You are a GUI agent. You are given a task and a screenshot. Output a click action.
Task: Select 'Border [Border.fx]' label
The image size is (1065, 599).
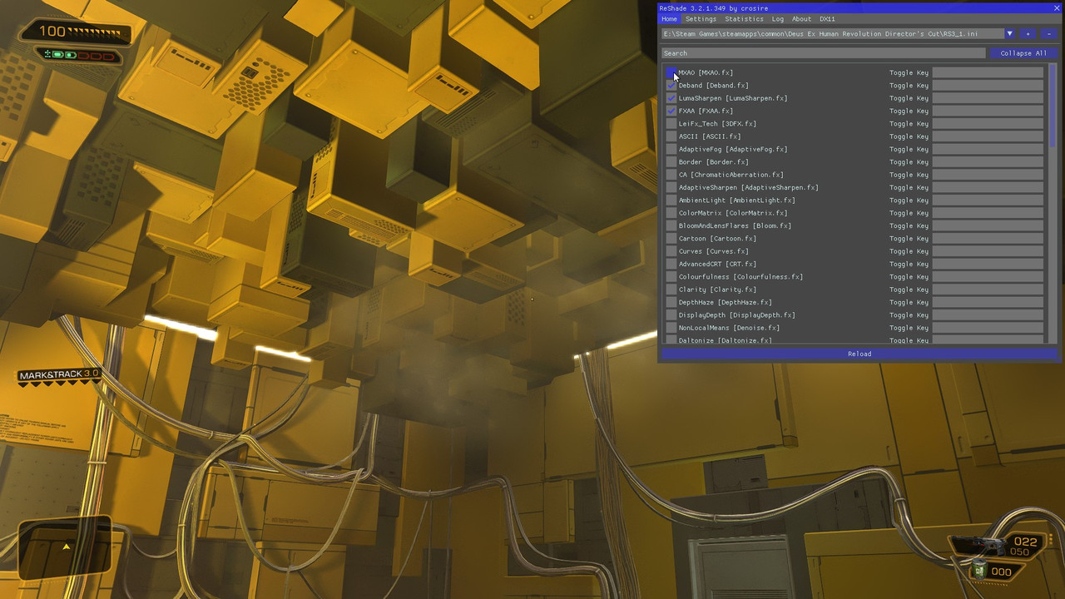pyautogui.click(x=713, y=162)
